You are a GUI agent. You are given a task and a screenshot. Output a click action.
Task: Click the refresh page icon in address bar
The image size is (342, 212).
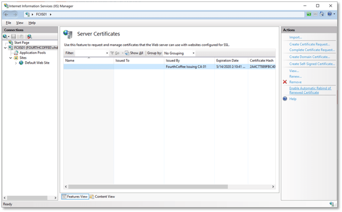click(x=309, y=14)
